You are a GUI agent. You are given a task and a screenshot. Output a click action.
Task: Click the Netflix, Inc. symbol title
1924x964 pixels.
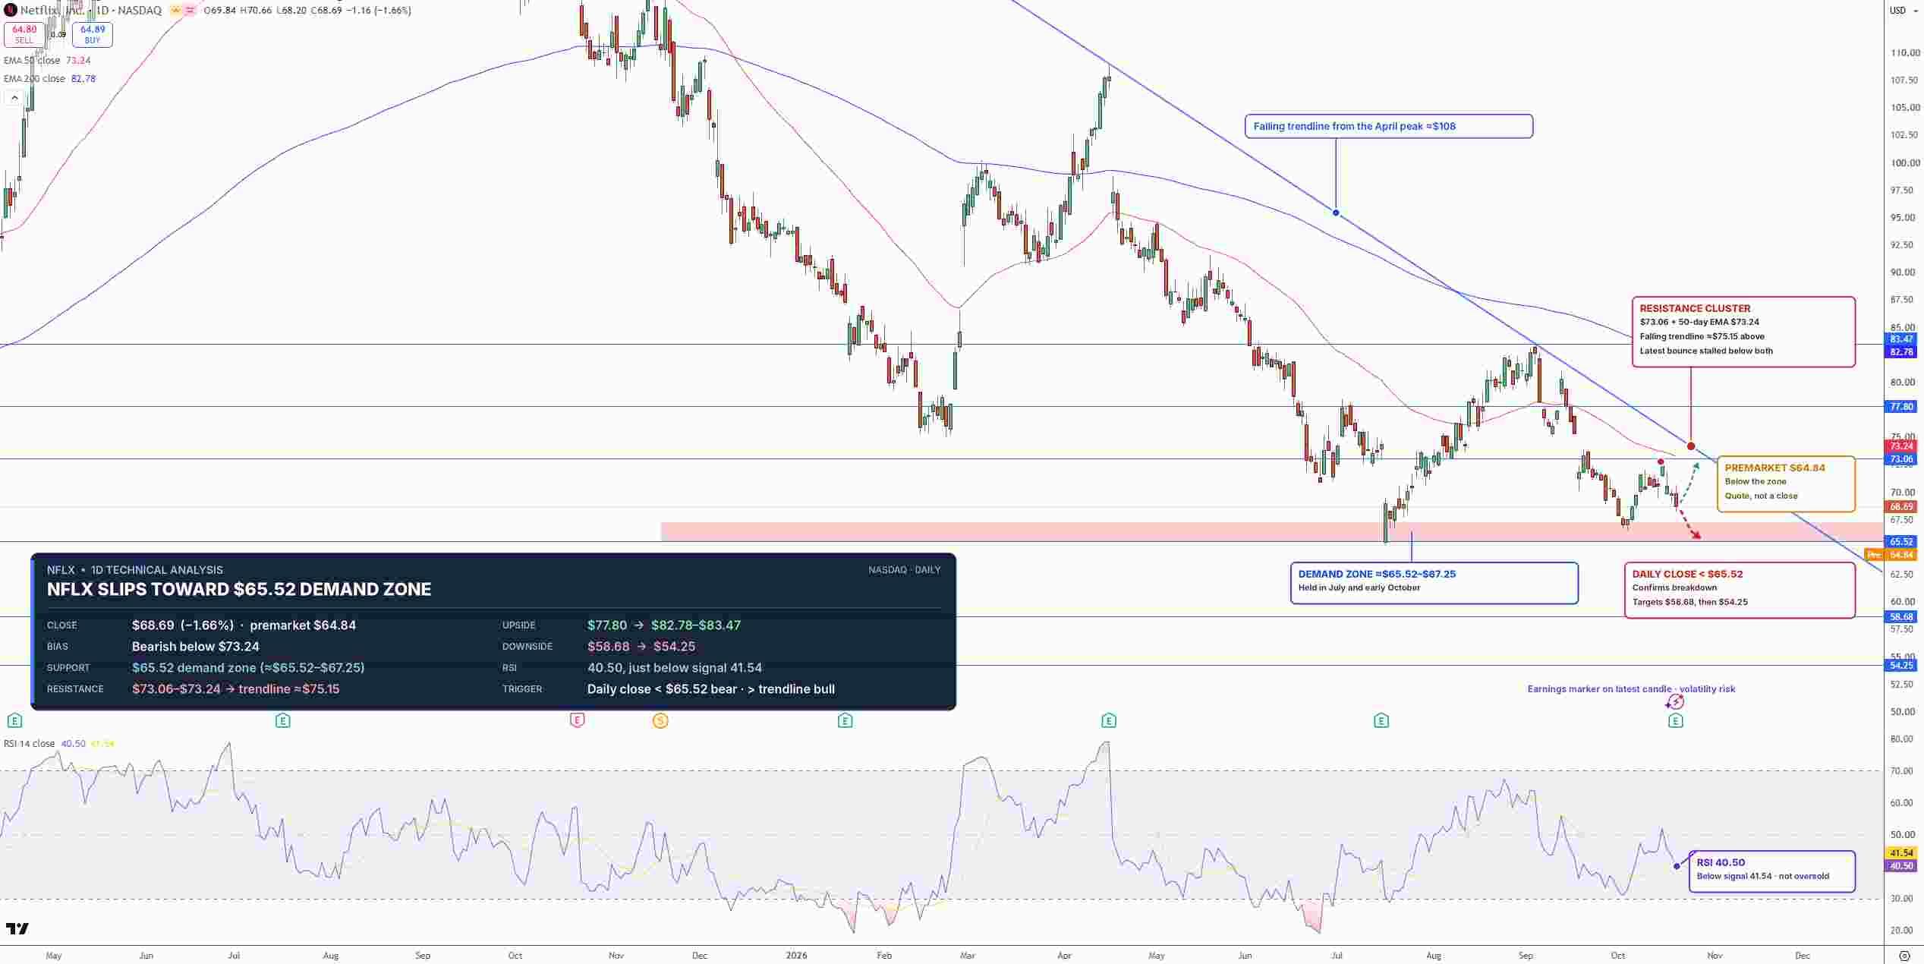[52, 11]
